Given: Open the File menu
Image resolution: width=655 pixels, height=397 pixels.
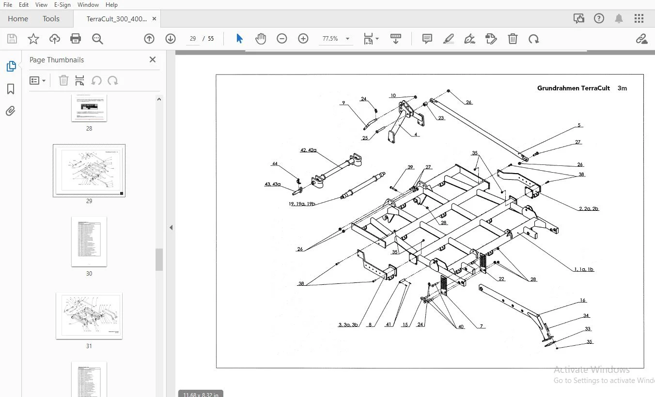Looking at the screenshot, I should click(8, 5).
